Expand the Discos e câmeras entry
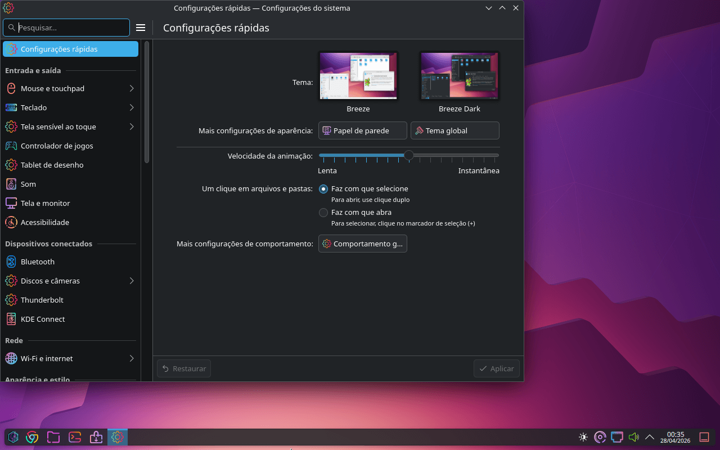Image resolution: width=720 pixels, height=450 pixels. click(x=50, y=281)
